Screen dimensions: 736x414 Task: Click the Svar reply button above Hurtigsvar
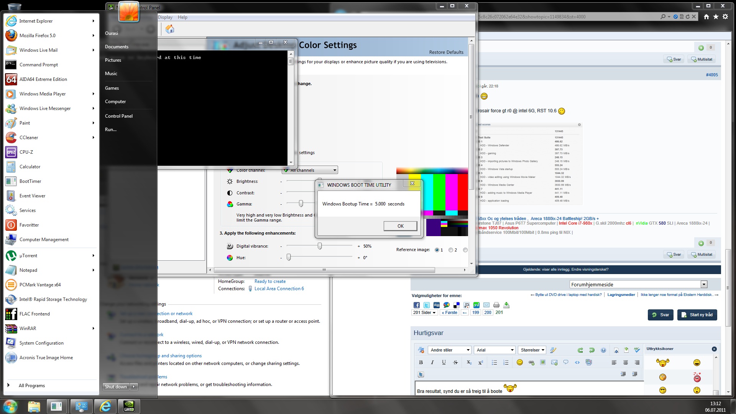click(x=660, y=315)
